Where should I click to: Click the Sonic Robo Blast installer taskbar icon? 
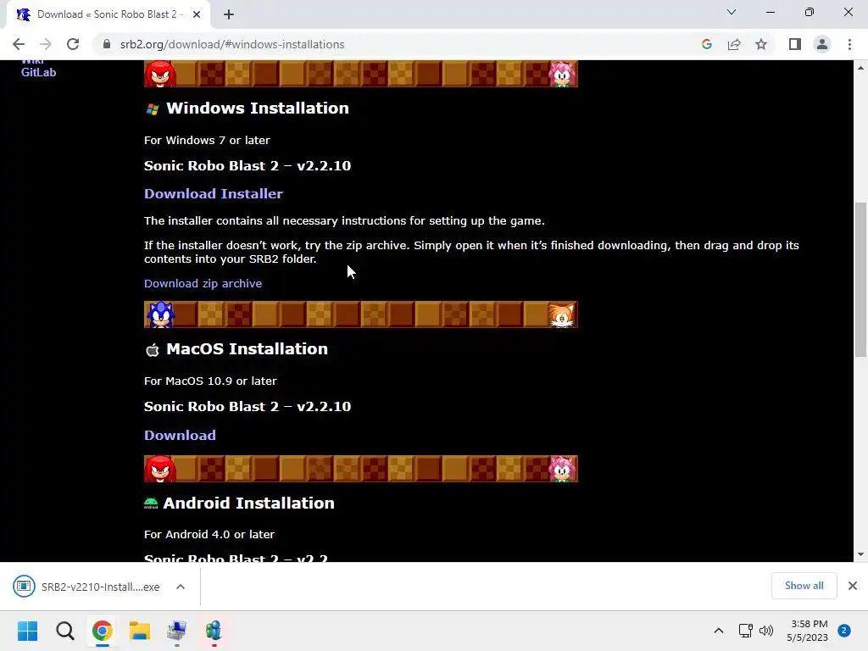tap(214, 631)
